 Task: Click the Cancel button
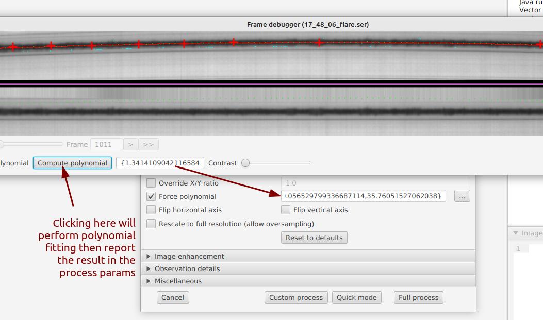[x=173, y=297]
